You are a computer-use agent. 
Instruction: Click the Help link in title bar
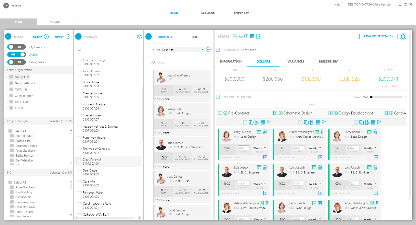337,5
